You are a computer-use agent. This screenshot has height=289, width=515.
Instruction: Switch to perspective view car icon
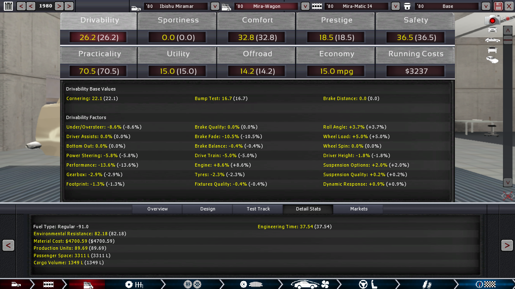coord(492,60)
